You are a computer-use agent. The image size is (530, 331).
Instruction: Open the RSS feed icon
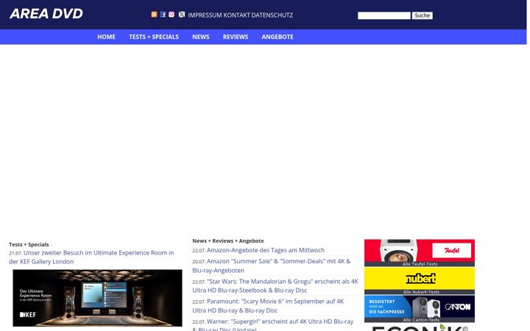[154, 15]
